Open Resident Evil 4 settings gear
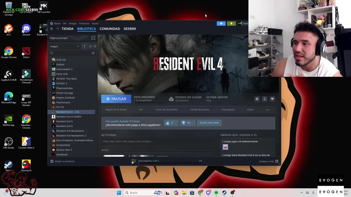This screenshot has height=197, width=351. (x=257, y=99)
